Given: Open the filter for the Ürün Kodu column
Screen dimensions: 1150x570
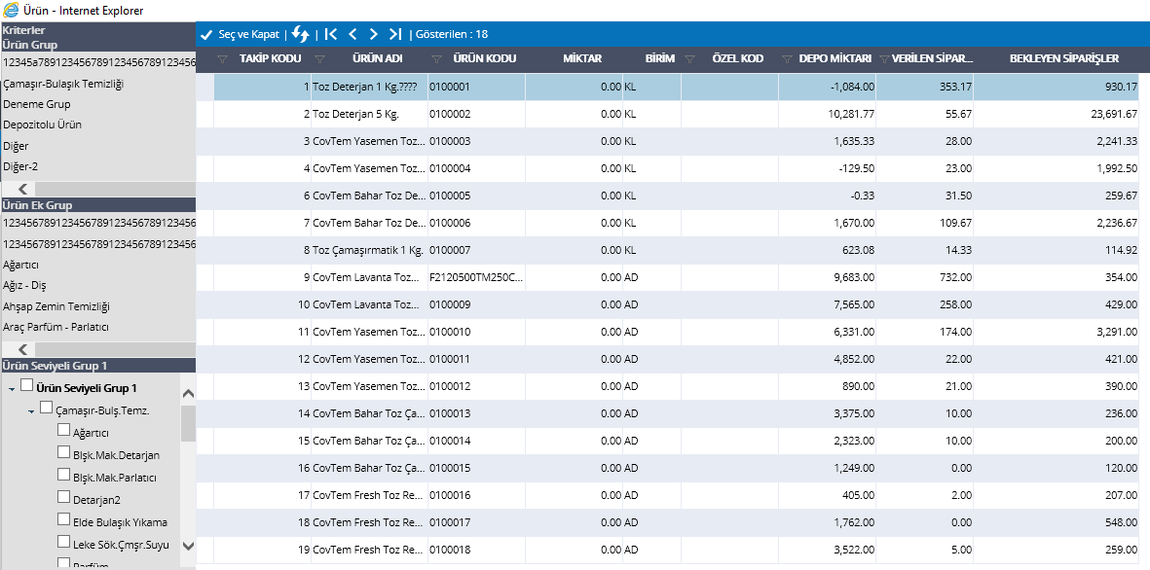Looking at the screenshot, I should [436, 59].
